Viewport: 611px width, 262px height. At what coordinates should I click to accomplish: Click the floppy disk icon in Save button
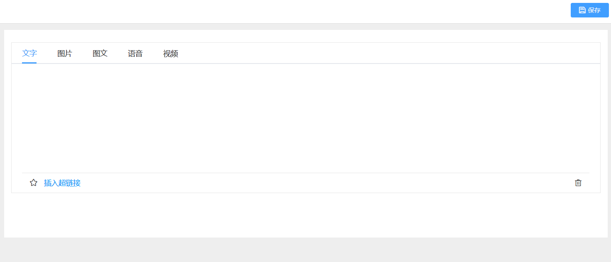click(x=582, y=10)
